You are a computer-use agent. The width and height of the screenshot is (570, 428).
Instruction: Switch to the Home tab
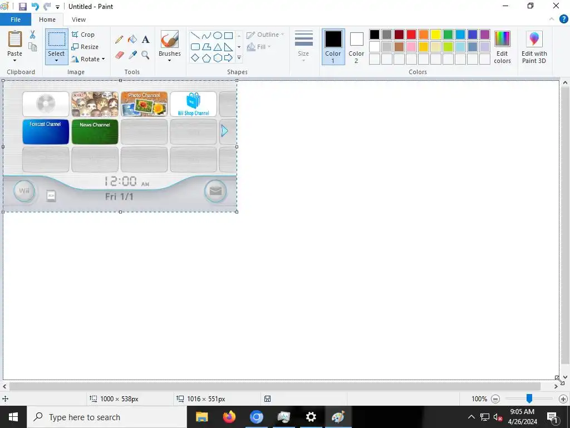pos(47,20)
